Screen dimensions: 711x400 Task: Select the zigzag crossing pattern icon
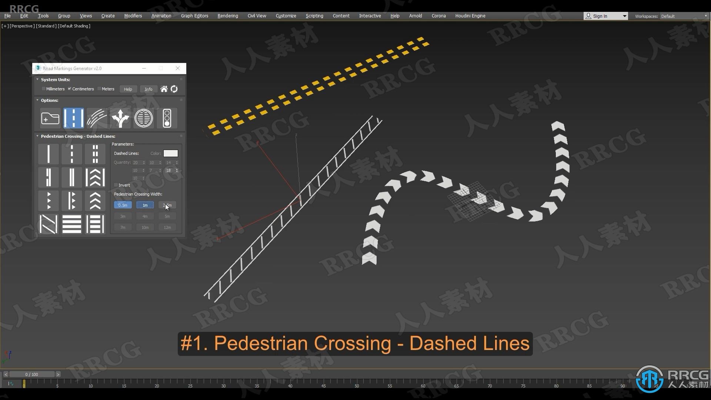[49, 223]
